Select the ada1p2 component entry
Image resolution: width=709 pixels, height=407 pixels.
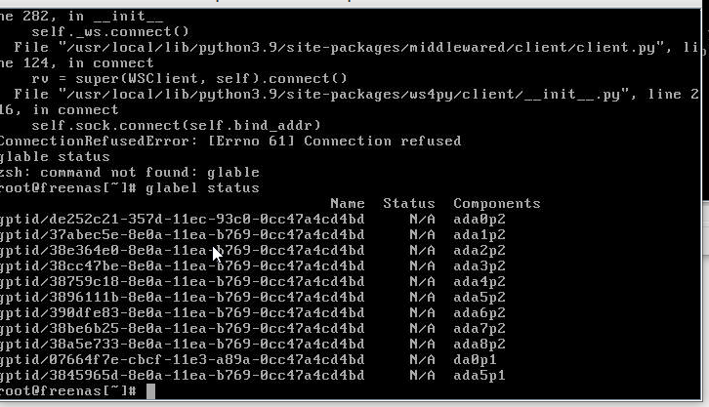pyautogui.click(x=480, y=235)
